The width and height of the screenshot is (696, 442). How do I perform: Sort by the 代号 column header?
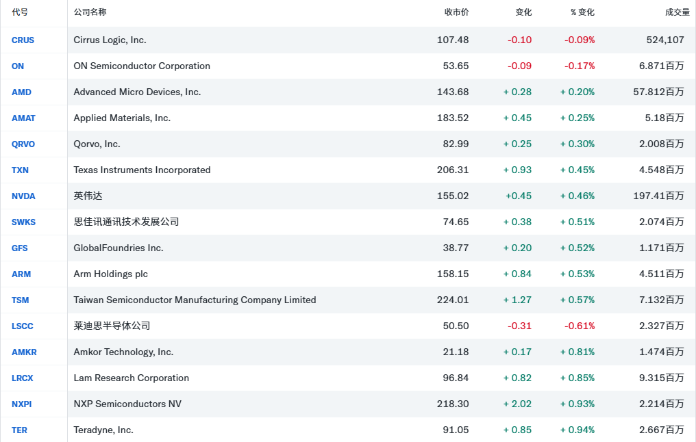(20, 12)
